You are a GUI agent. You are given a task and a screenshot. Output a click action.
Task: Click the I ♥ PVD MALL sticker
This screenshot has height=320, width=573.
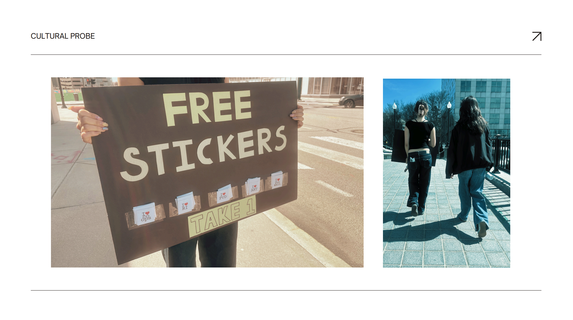click(277, 180)
